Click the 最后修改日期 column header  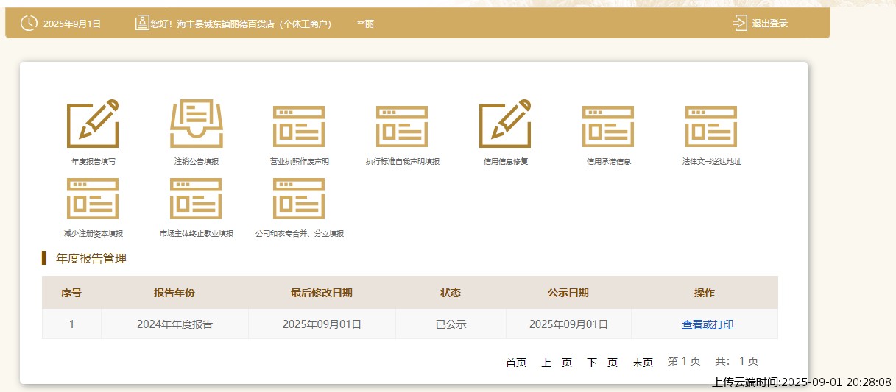pos(322,293)
